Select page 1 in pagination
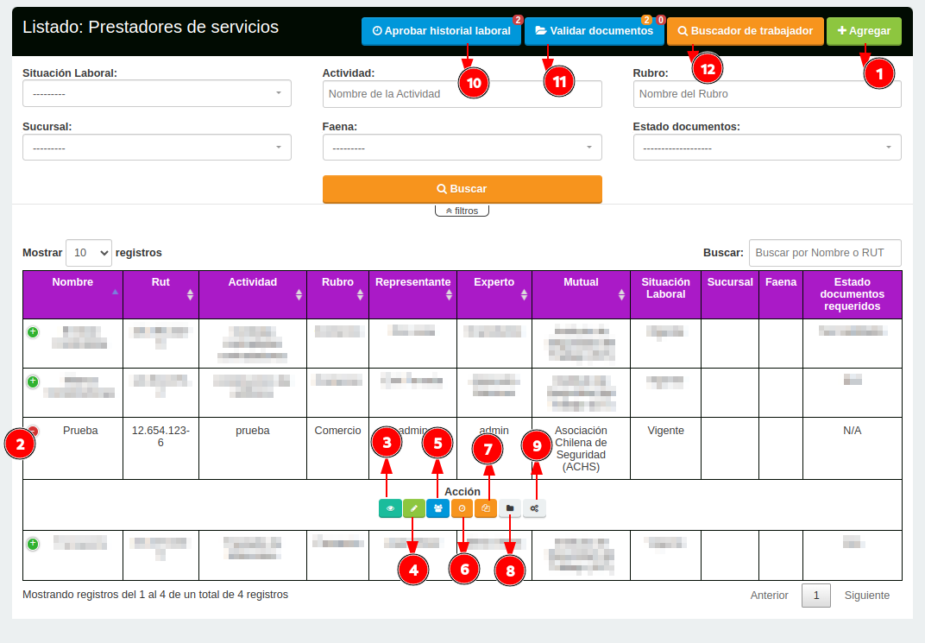Image resolution: width=925 pixels, height=643 pixels. [x=816, y=596]
